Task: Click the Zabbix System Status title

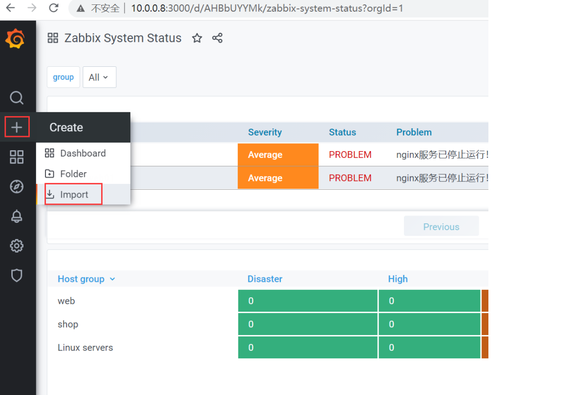Action: click(123, 38)
